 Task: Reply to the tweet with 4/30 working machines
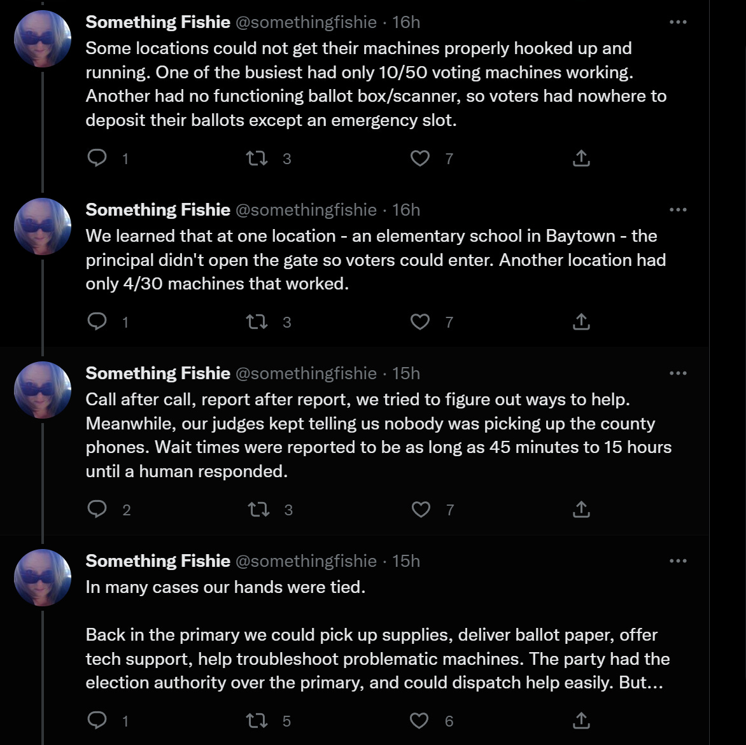coord(98,322)
